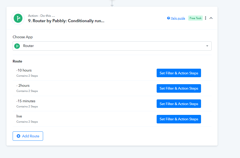
Task: Open the Choose App dropdown showing Router
Action: pos(112,46)
